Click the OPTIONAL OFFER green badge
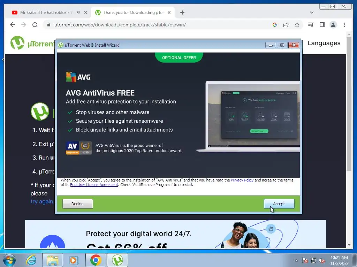357x267 pixels. tap(179, 57)
